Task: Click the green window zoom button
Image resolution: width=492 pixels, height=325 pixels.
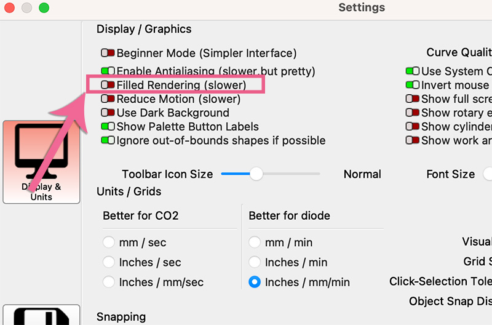Action: (44, 8)
